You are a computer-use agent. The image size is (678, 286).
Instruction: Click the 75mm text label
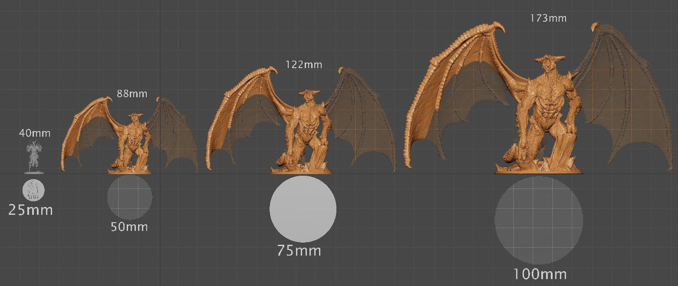click(x=299, y=251)
